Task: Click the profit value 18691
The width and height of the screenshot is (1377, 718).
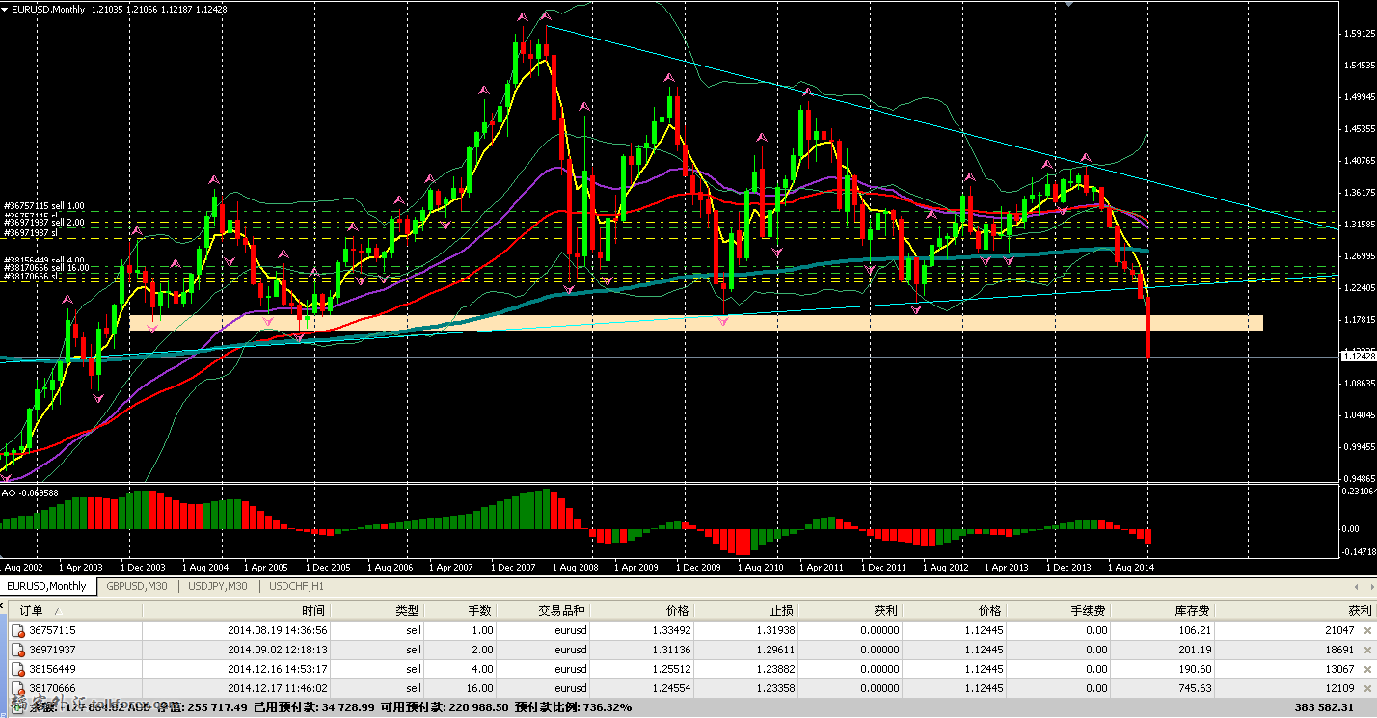Action: coord(1338,650)
